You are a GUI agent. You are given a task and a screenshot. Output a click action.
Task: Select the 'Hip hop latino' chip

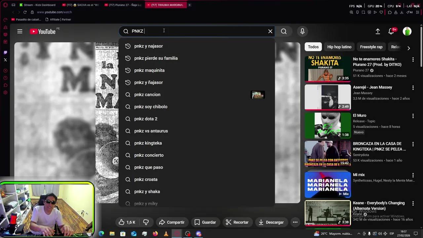339,47
